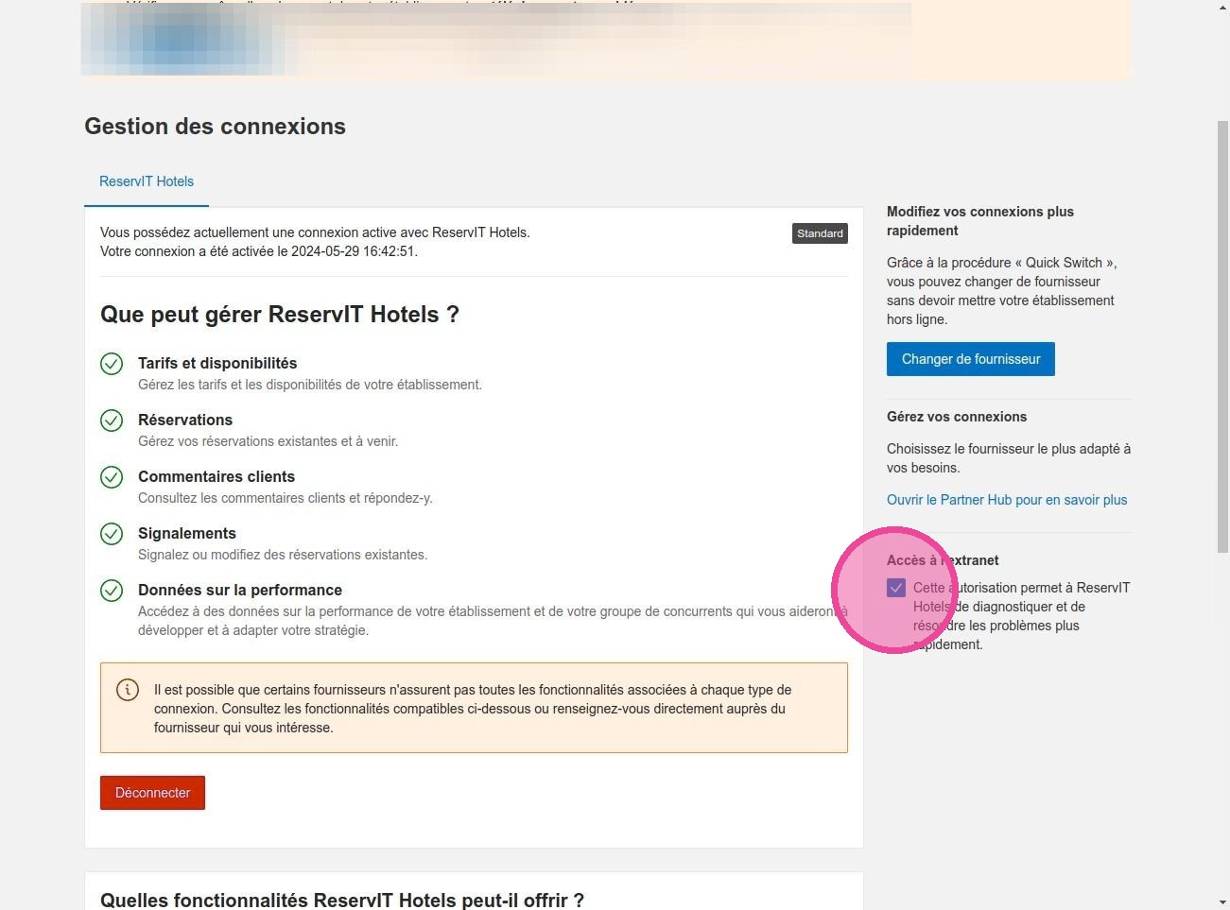This screenshot has height=910, width=1230.
Task: Click the "Gérez vos connexions" heading
Action: [x=957, y=417]
